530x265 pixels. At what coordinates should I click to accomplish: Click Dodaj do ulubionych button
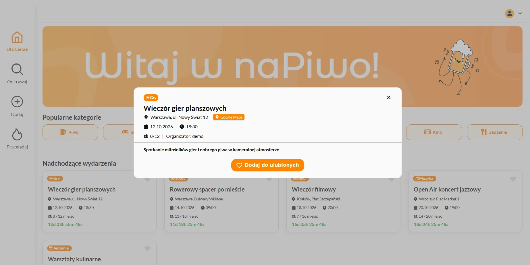tap(267, 165)
